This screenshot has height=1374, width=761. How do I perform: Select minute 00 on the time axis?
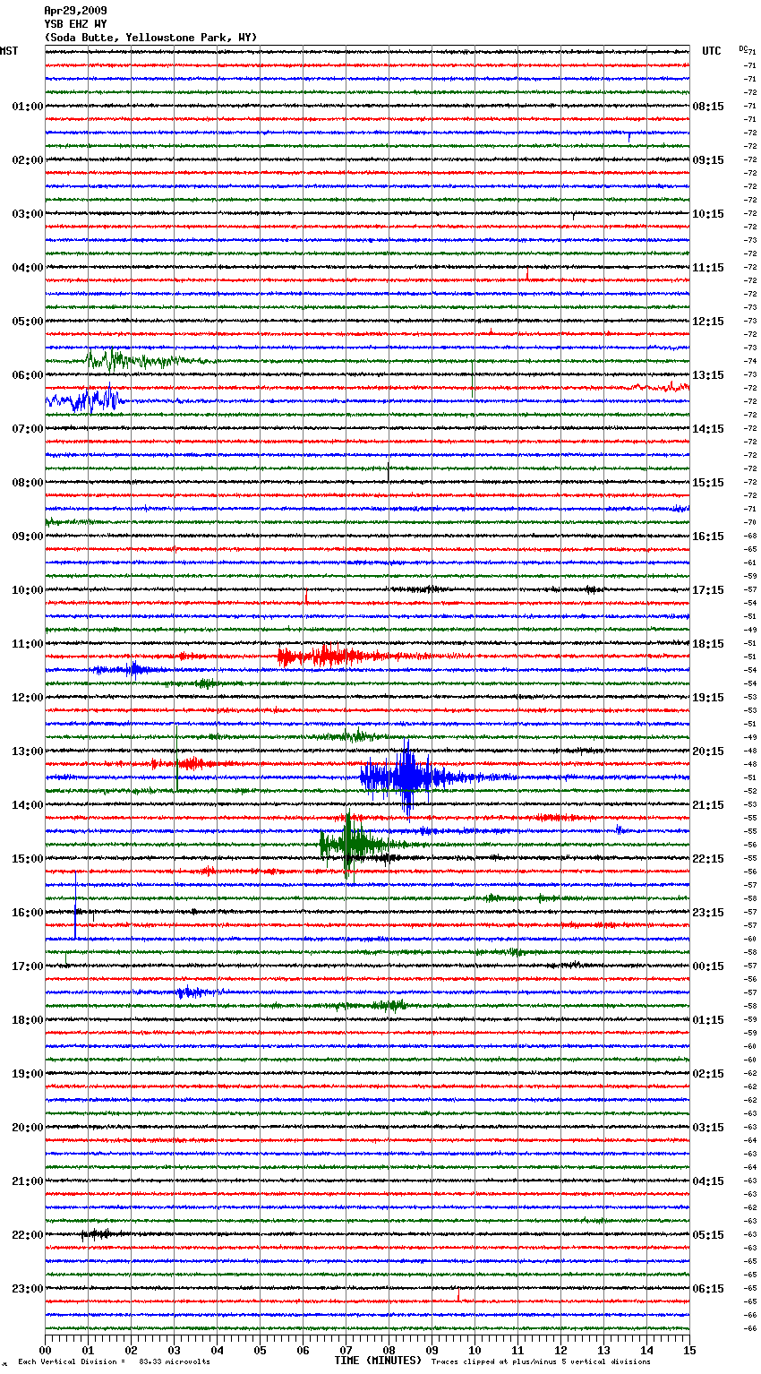pos(45,1351)
